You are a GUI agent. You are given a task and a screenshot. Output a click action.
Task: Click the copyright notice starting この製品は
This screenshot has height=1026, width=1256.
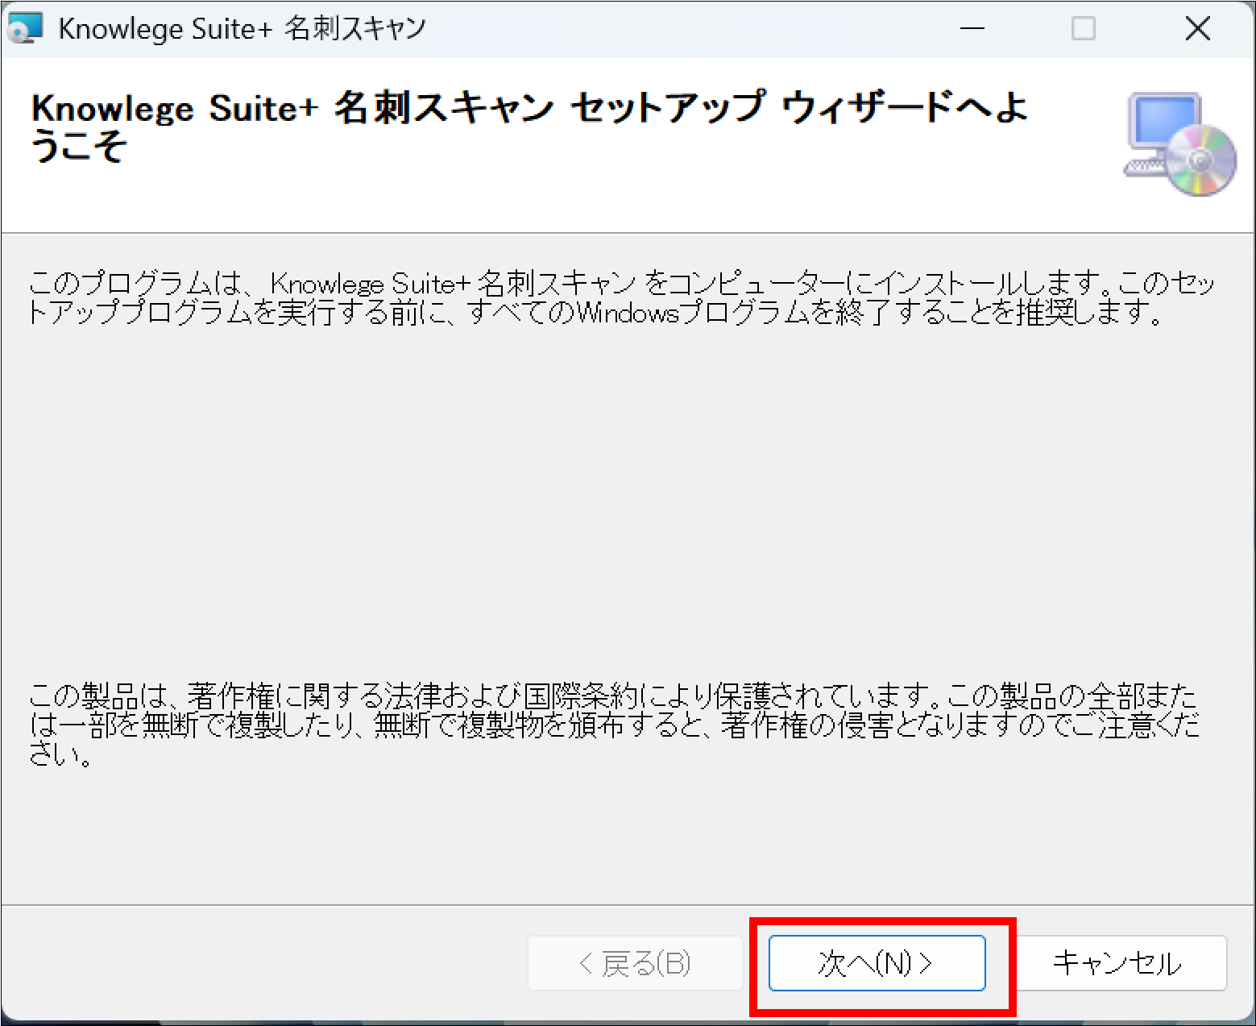[615, 725]
